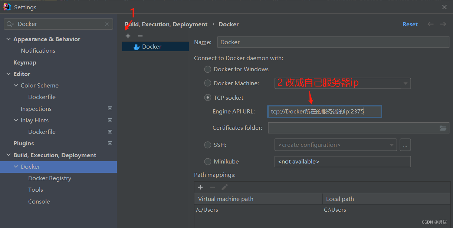Click the folder icon in Certificates folder field

tap(443, 128)
